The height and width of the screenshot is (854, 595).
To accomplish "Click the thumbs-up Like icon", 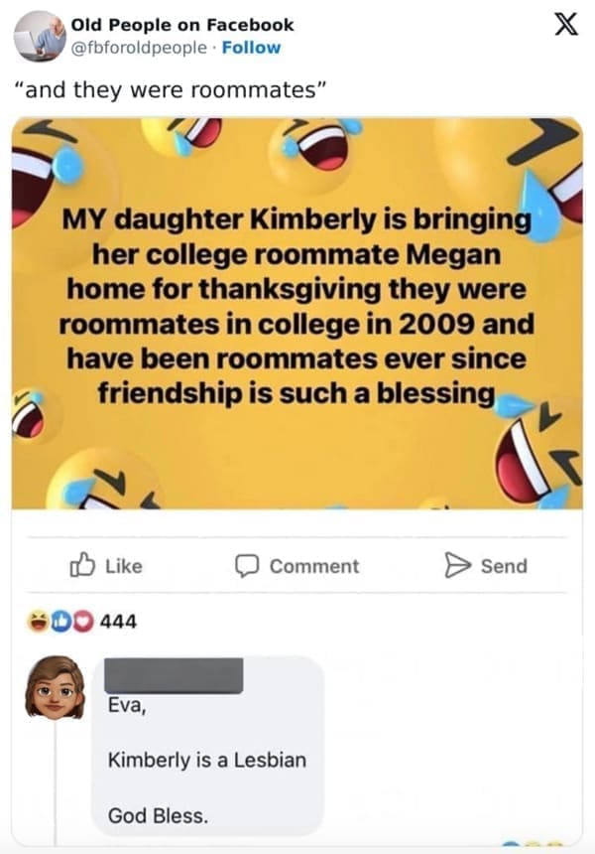I will pyautogui.click(x=80, y=566).
